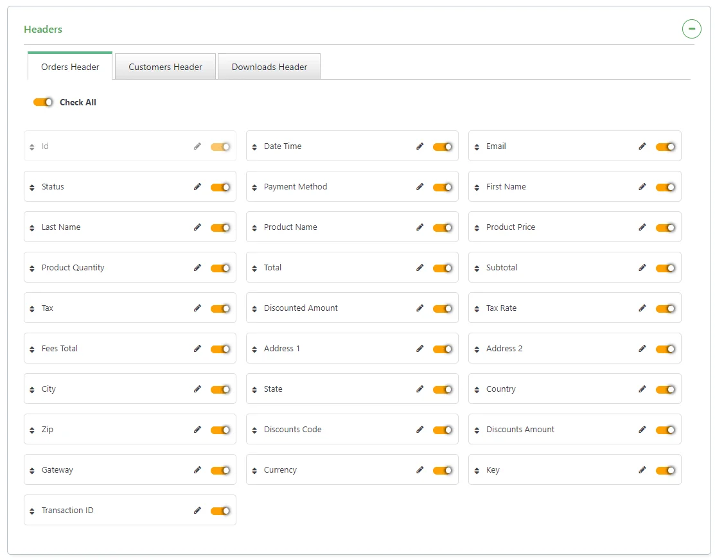Disable the Email header toggle
Viewport: 715px width, 560px height.
666,147
